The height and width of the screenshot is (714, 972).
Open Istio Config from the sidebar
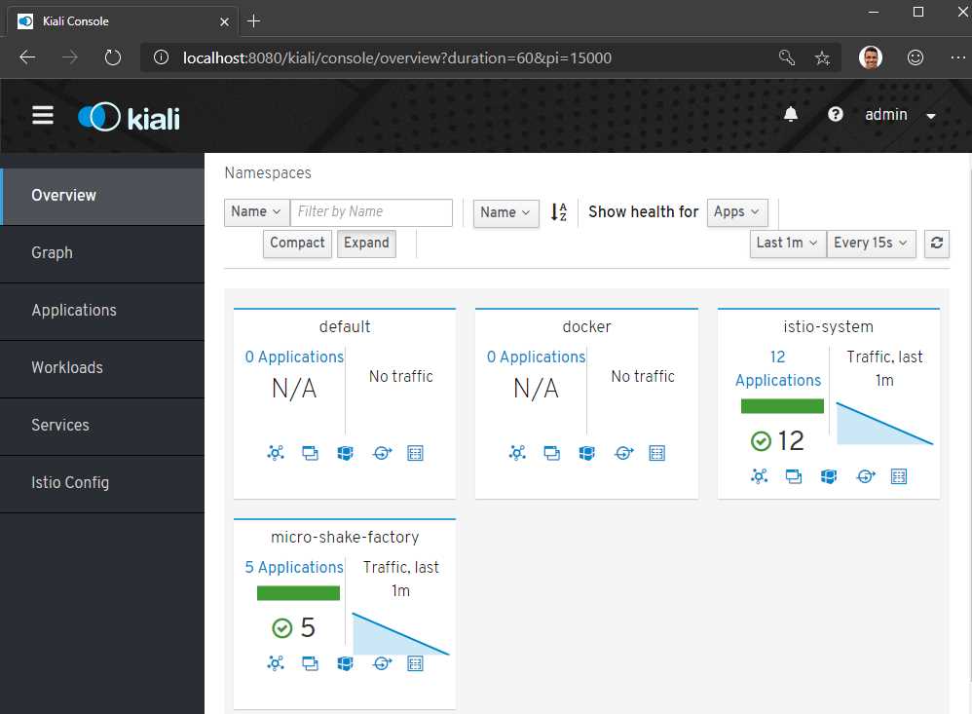[72, 483]
